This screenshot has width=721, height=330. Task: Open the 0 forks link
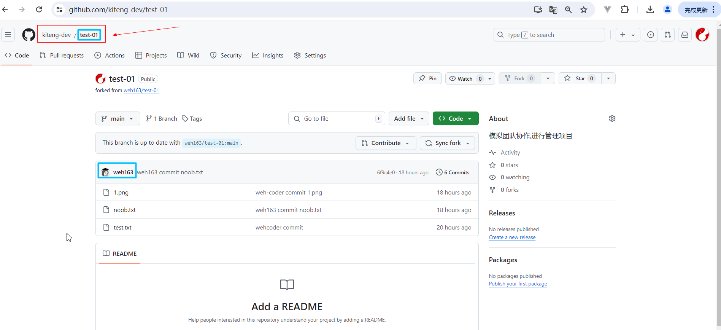(x=510, y=190)
